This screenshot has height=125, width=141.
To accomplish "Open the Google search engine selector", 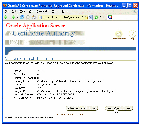I will click(x=110, y=17).
